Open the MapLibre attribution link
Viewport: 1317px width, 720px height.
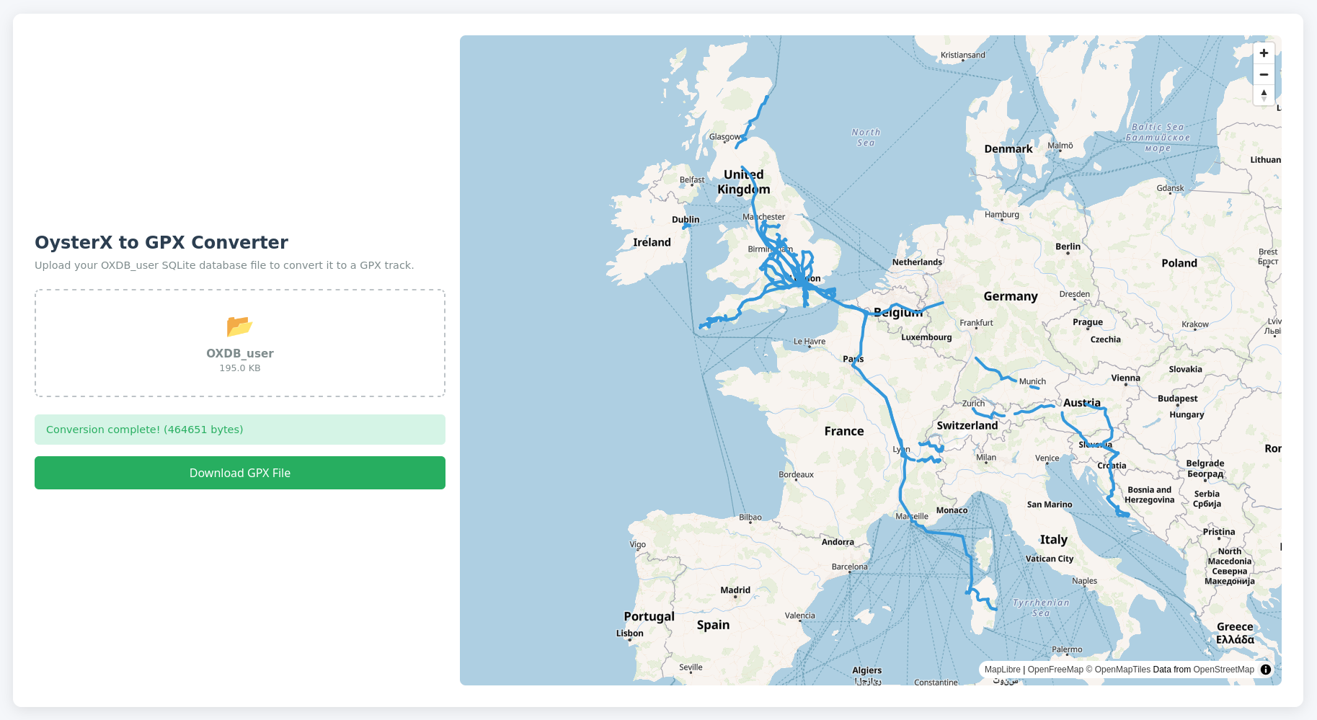click(x=1003, y=670)
